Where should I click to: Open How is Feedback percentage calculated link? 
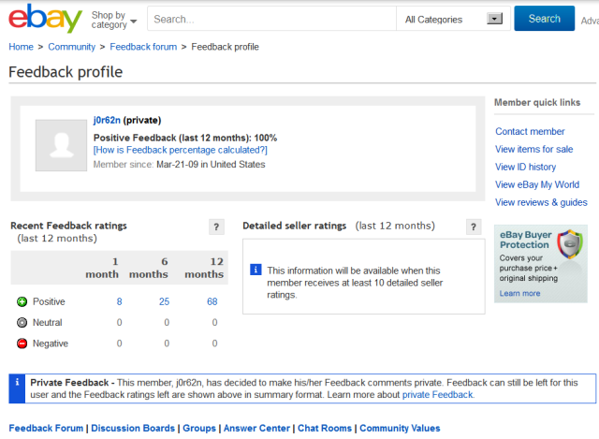pos(181,150)
